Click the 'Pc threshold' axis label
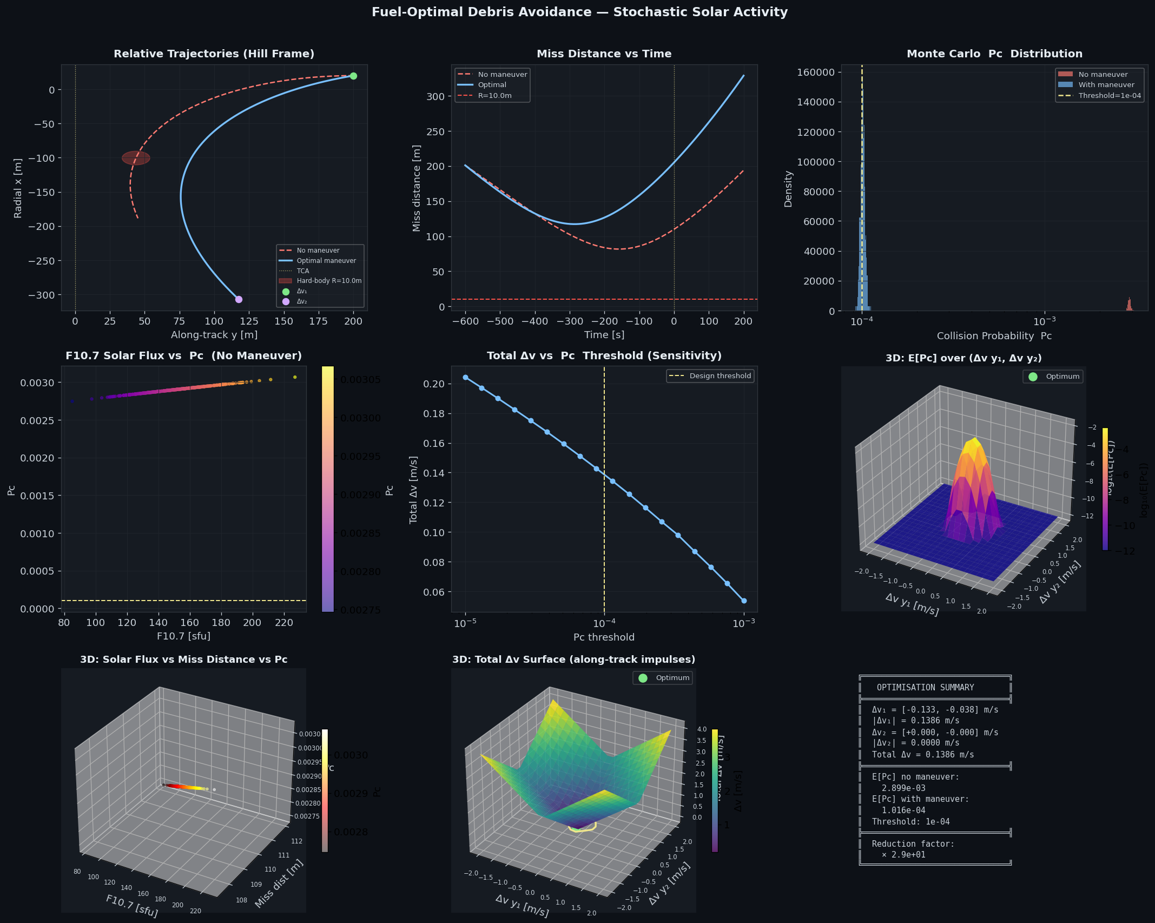1155x923 pixels. (604, 637)
